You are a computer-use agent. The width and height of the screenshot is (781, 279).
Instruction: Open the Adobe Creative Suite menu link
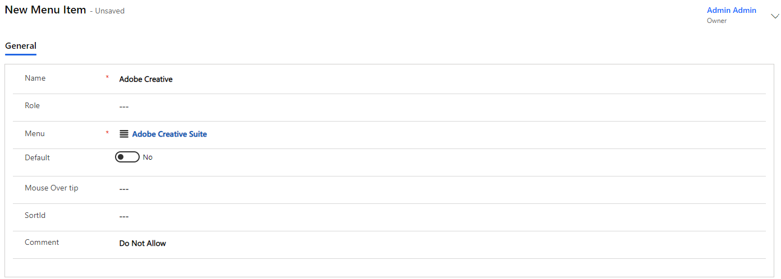click(169, 134)
